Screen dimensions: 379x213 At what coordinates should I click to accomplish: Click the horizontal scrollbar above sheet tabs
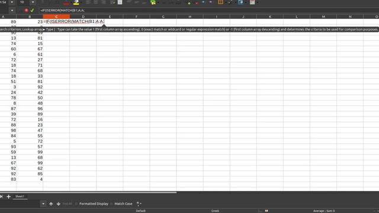click(x=88, y=192)
